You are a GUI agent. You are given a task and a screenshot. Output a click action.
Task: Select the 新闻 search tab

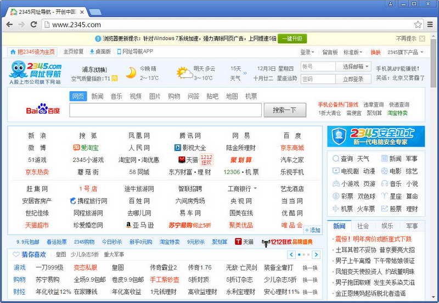97,96
